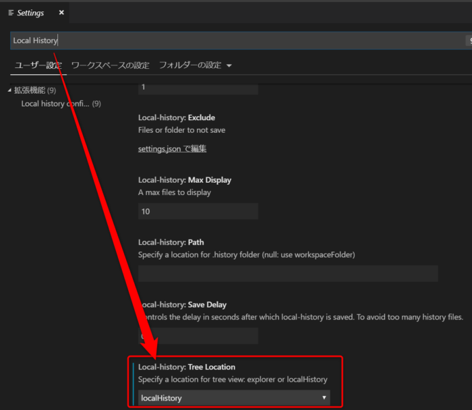Open the ワークスペースの設定 tab
472x410 pixels.
coord(110,65)
